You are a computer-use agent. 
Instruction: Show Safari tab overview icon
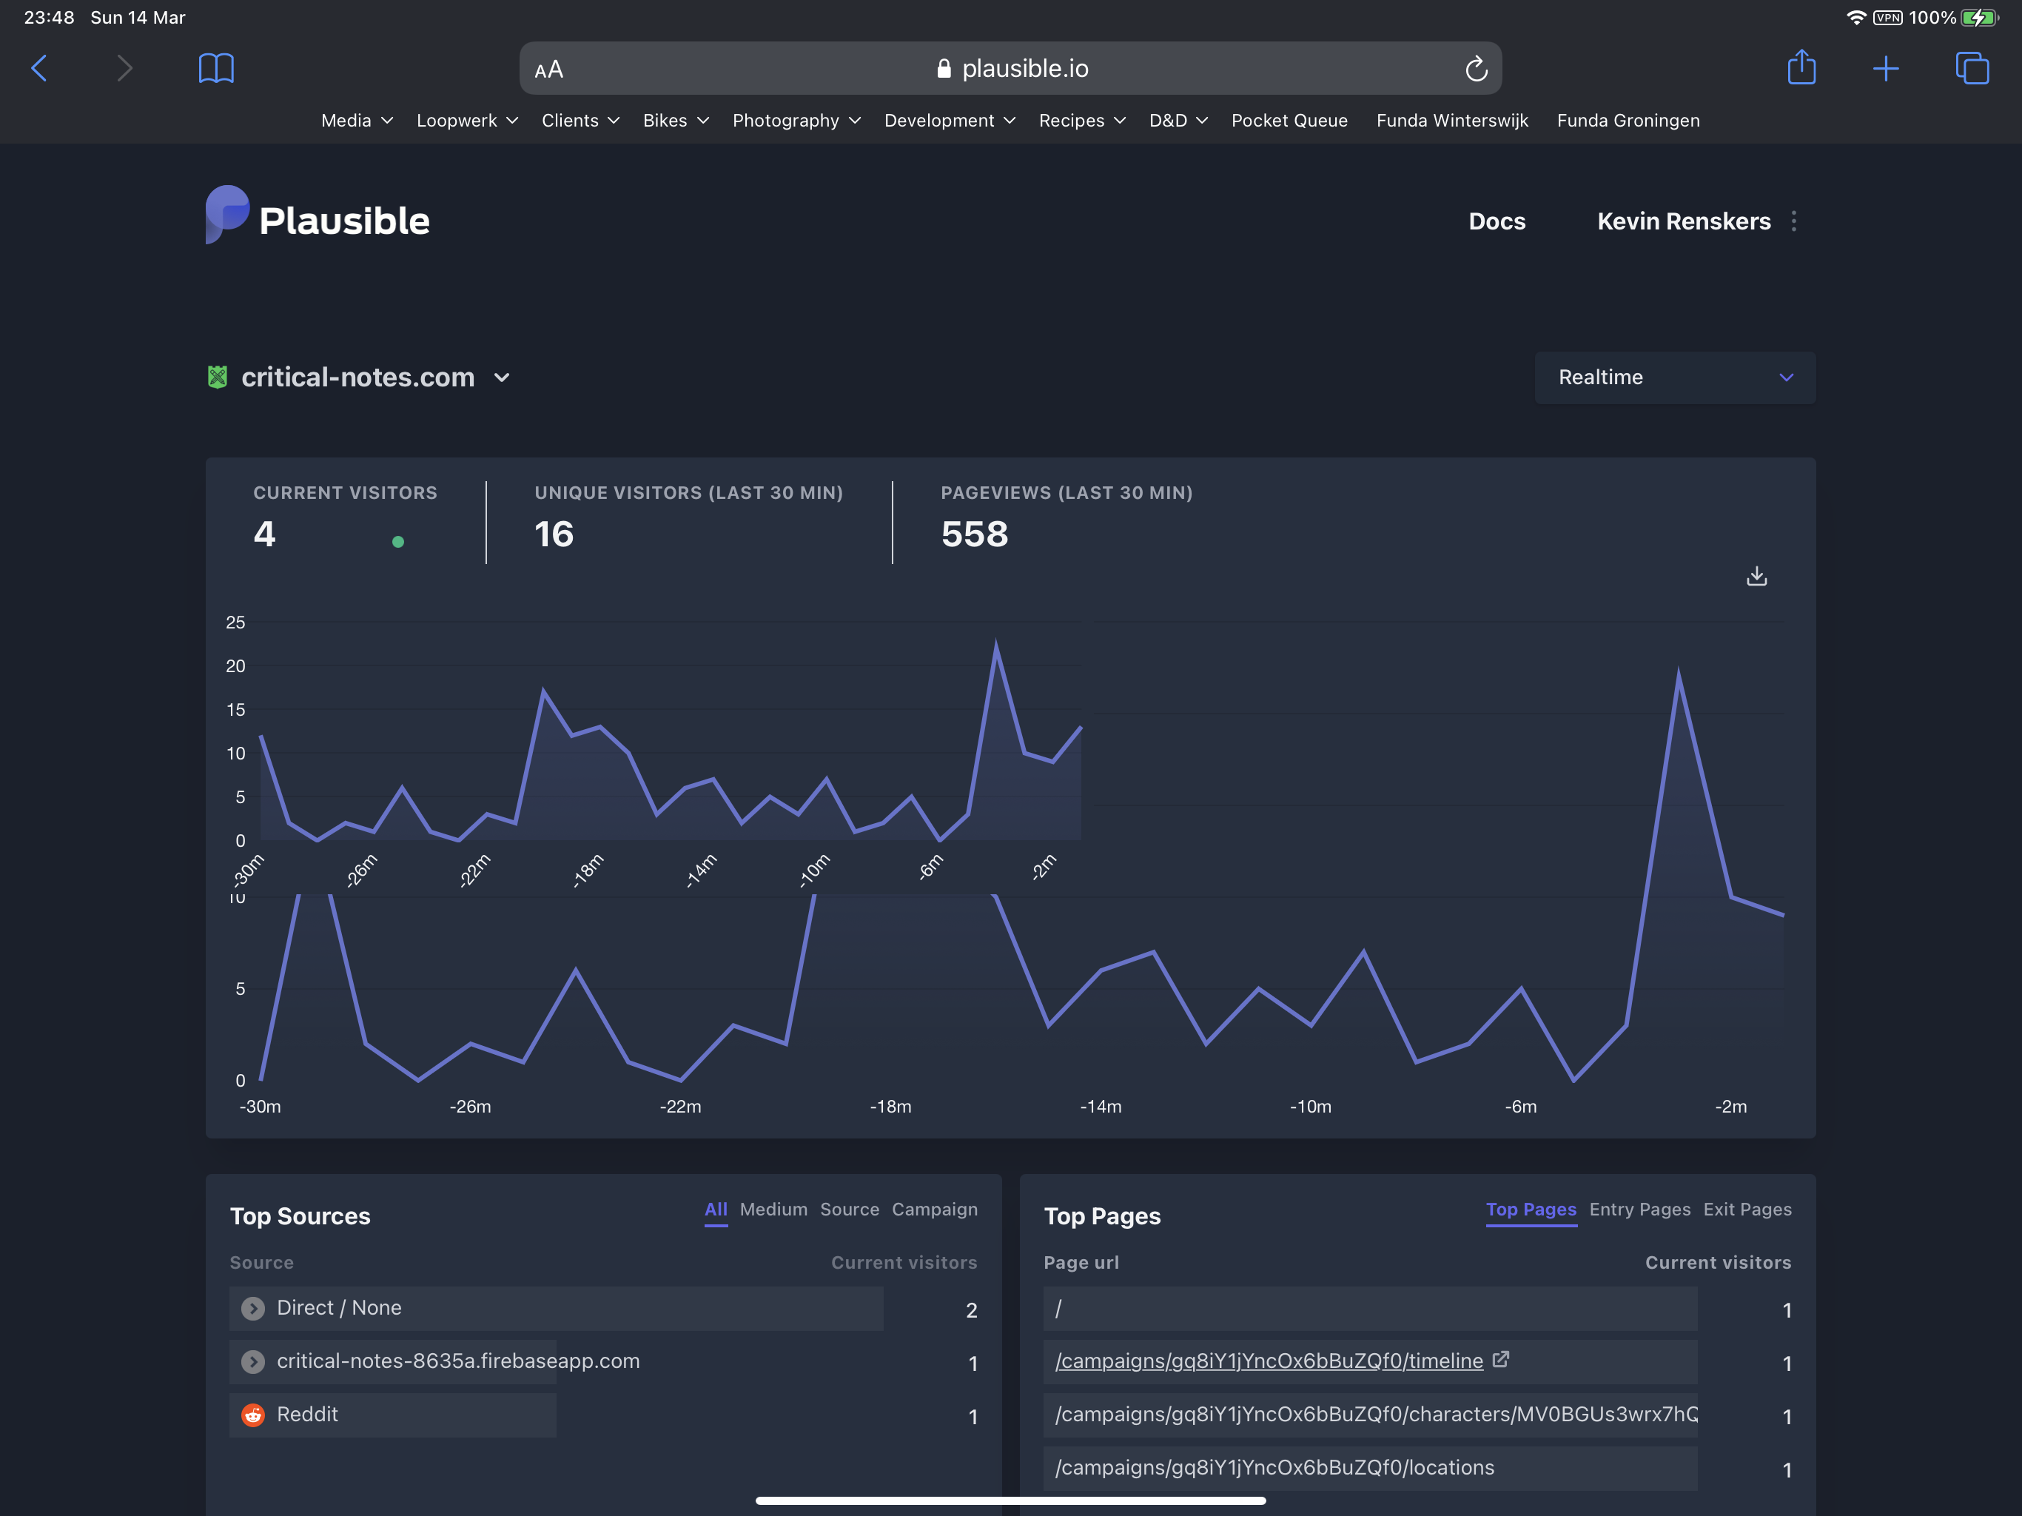point(1971,69)
